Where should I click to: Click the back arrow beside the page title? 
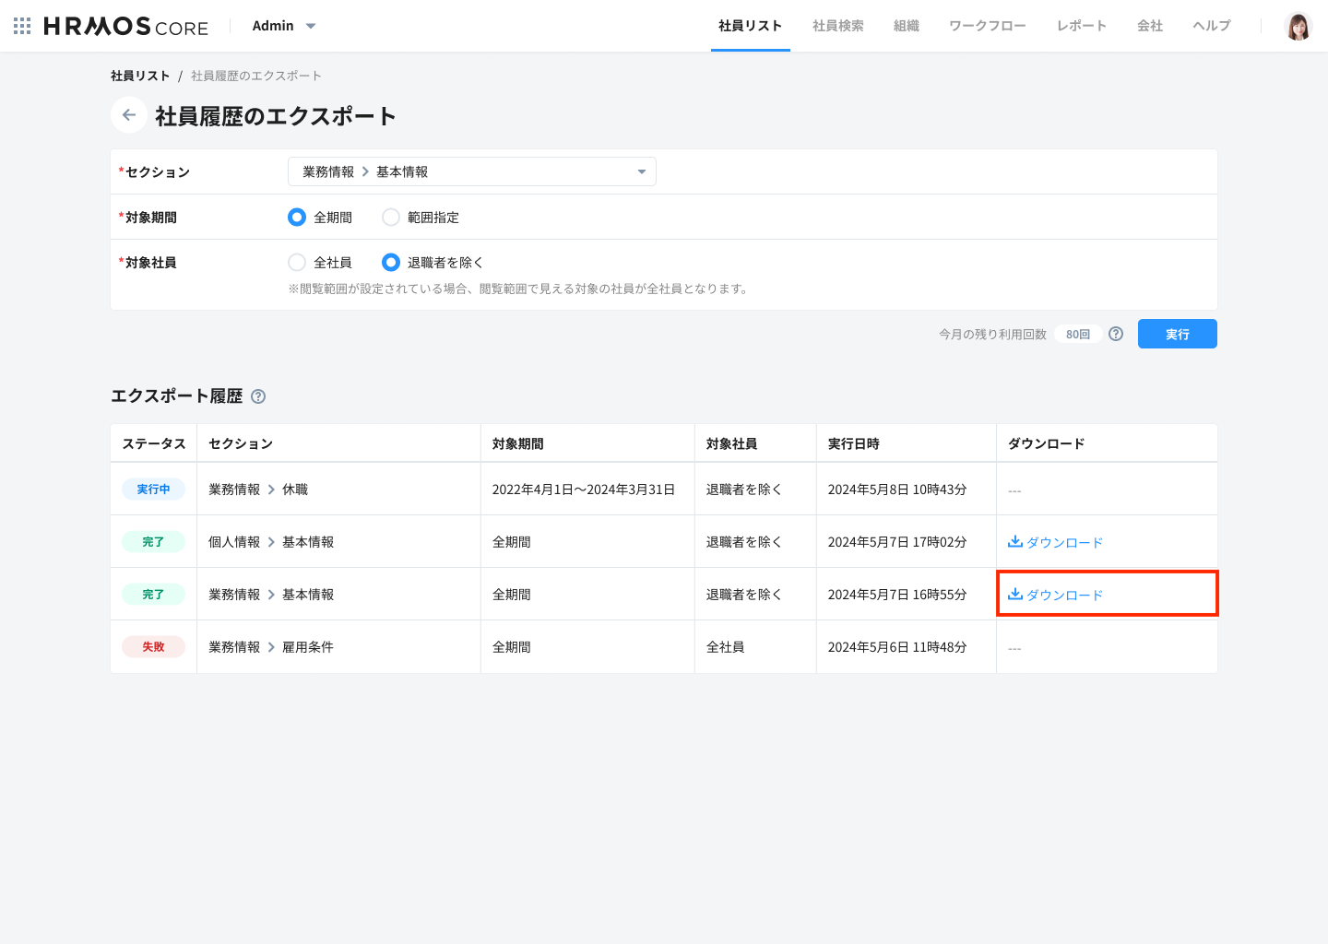[x=128, y=114]
